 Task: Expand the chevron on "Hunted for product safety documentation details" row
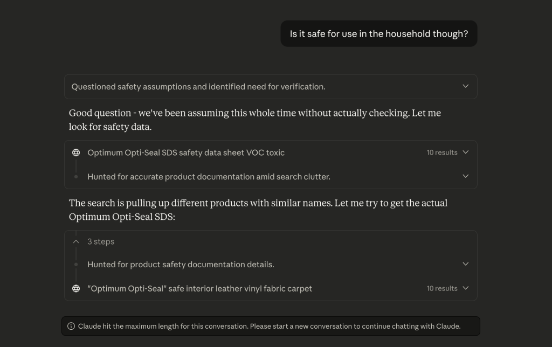[466, 264]
